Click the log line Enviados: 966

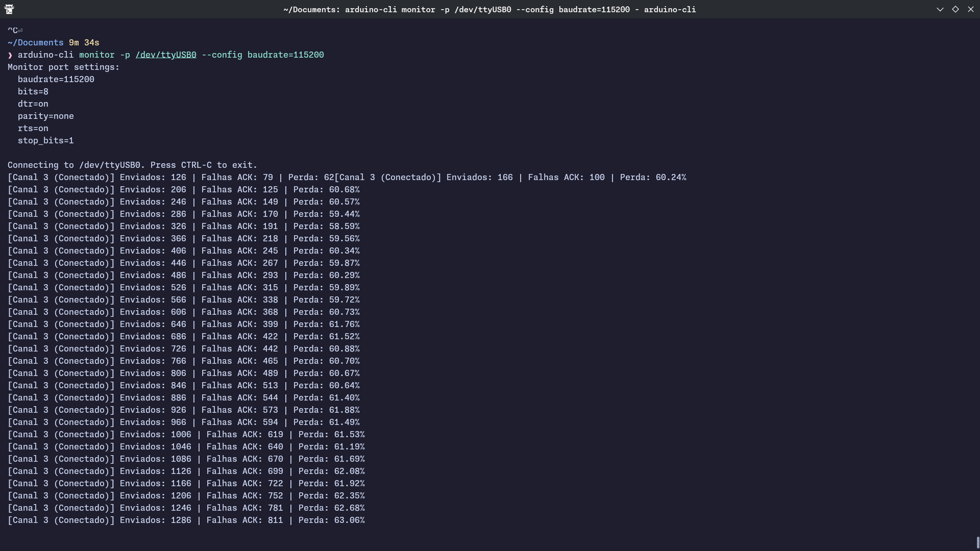[x=184, y=422]
